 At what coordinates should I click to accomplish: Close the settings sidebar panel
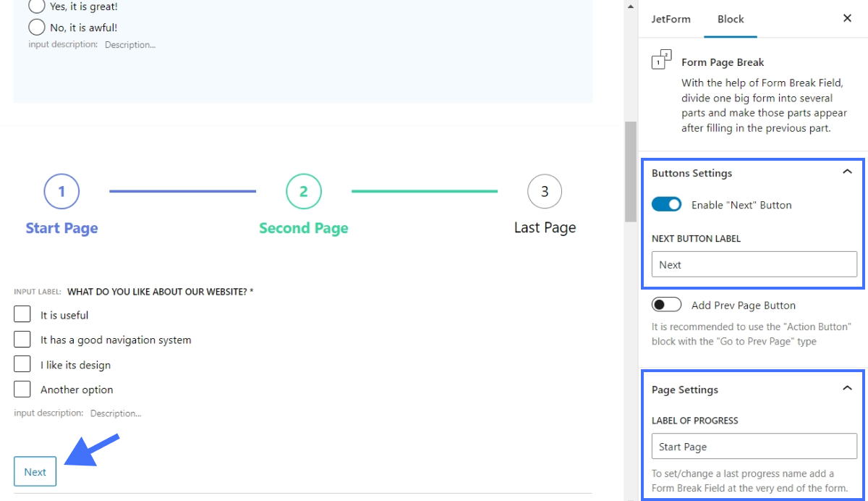847,18
